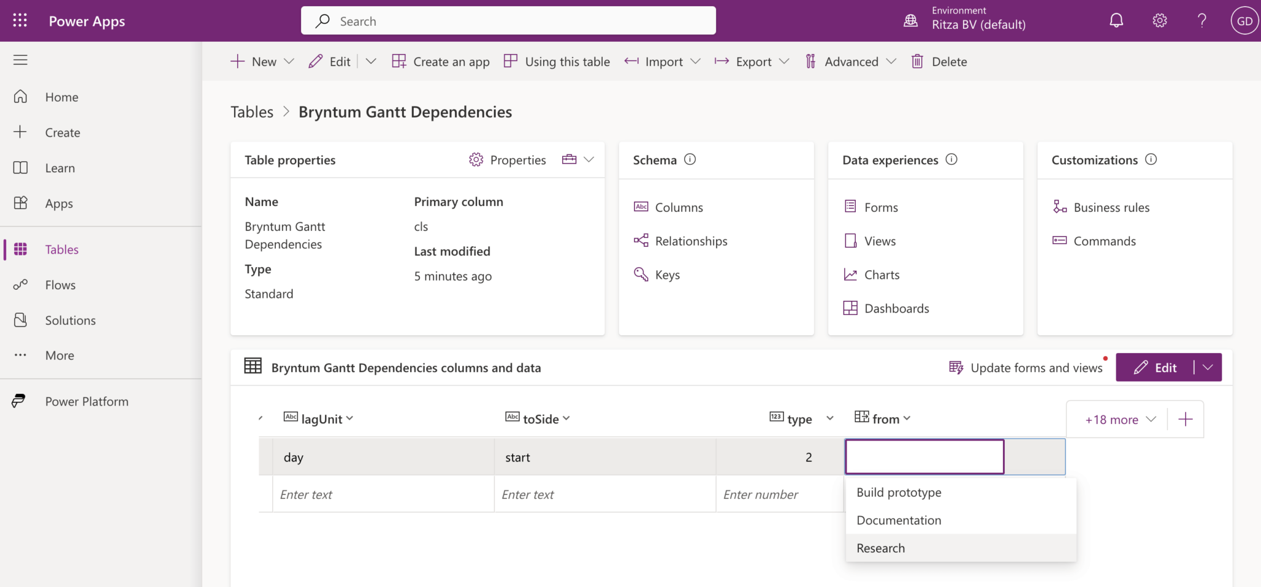Open the Export dropdown
1261x587 pixels.
pos(752,62)
